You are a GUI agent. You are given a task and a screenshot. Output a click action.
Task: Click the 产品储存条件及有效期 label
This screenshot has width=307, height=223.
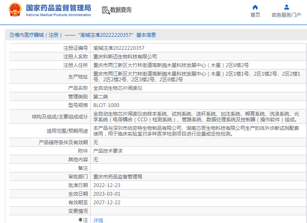pyautogui.click(x=63, y=143)
